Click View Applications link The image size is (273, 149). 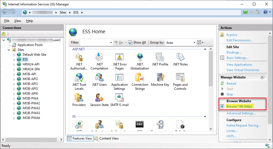pos(239,65)
